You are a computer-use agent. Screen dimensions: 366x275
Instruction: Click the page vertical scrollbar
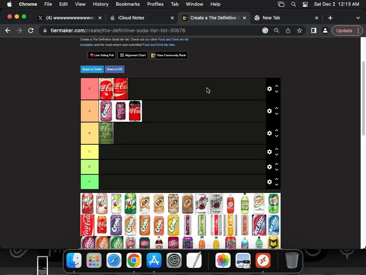(x=363, y=98)
